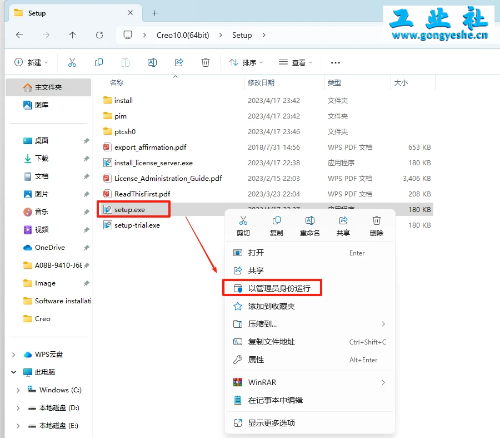
Task: Expand the chevron after Setup in the address bar
Action: coord(264,35)
